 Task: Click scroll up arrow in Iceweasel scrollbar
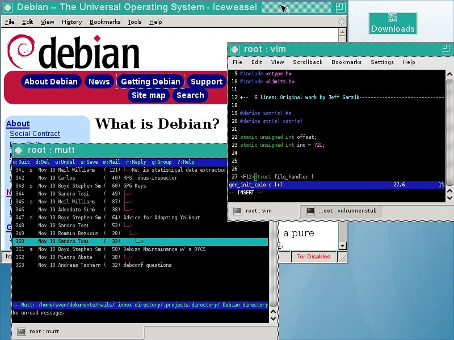342,32
